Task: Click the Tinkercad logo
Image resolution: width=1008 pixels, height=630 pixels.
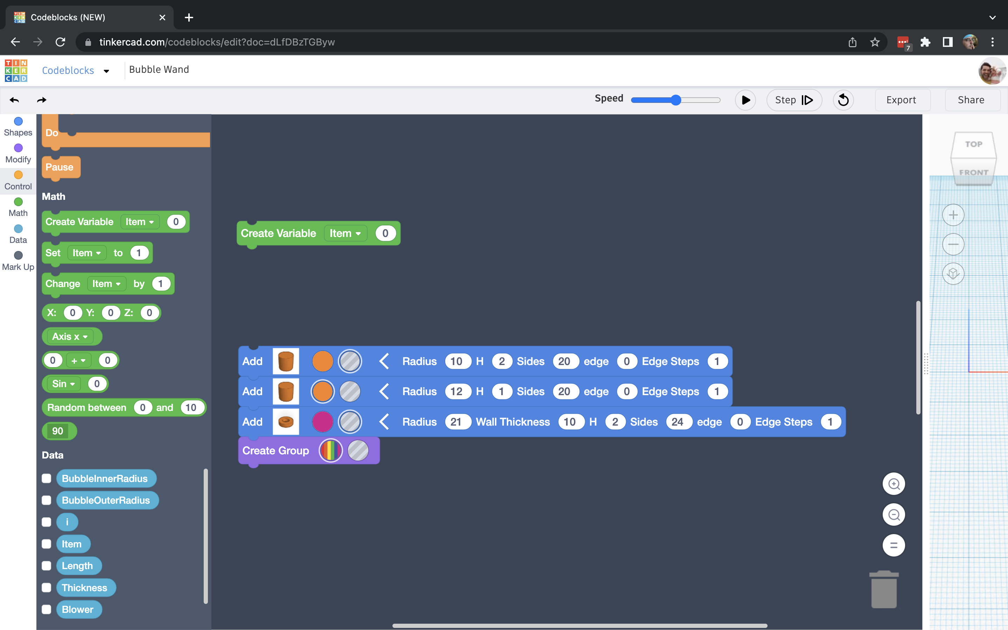Action: click(16, 70)
